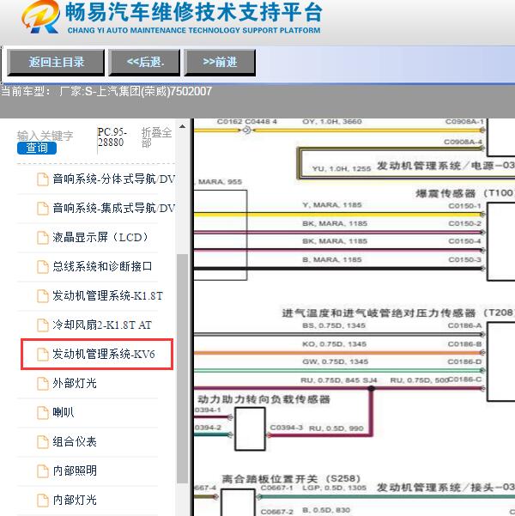Click the Chang Yi platform logo
This screenshot has width=515, height=516.
tap(41, 16)
